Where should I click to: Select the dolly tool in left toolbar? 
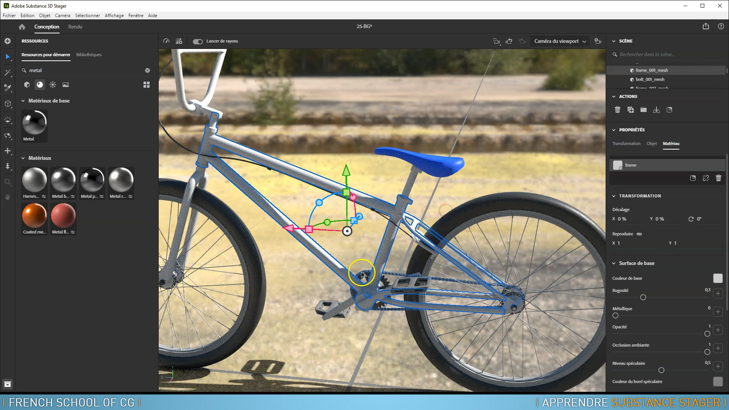click(x=8, y=166)
